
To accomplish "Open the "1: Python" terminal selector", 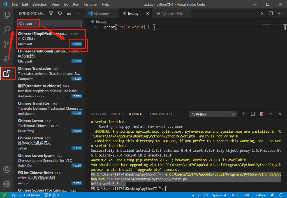I will tap(213, 114).
